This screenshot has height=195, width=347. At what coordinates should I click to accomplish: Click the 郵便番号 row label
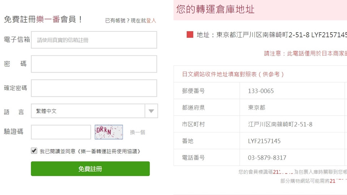click(193, 91)
